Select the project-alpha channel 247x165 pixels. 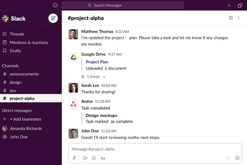pyautogui.click(x=31, y=98)
